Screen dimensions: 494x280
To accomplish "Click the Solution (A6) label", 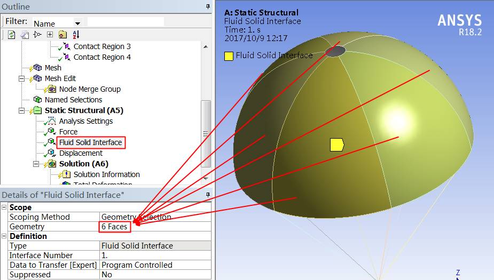I will (x=84, y=164).
